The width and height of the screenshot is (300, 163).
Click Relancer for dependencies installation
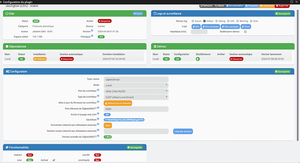pyautogui.click(x=40, y=59)
